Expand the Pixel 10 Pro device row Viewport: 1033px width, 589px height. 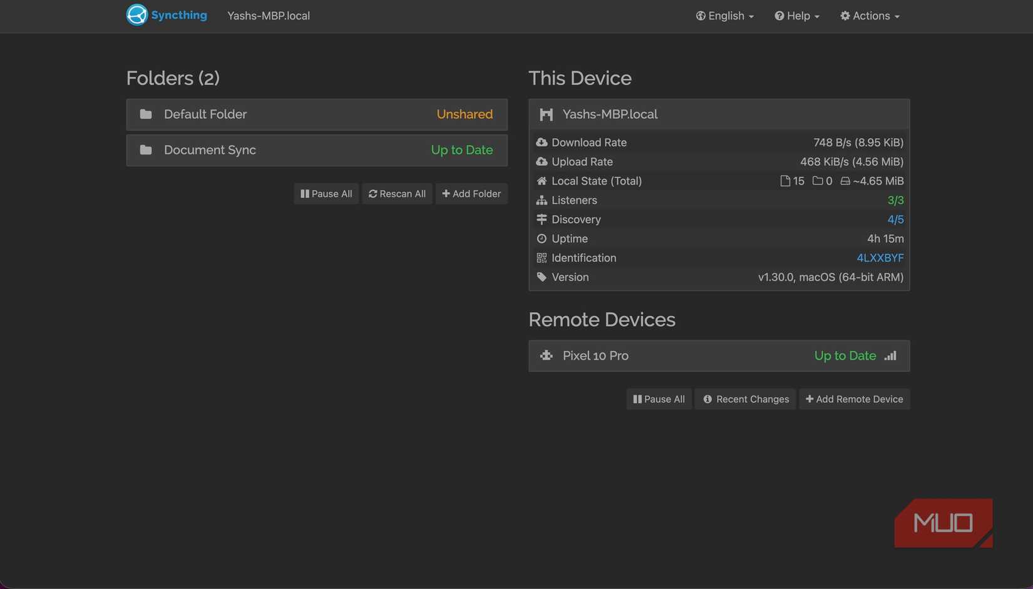pyautogui.click(x=689, y=356)
